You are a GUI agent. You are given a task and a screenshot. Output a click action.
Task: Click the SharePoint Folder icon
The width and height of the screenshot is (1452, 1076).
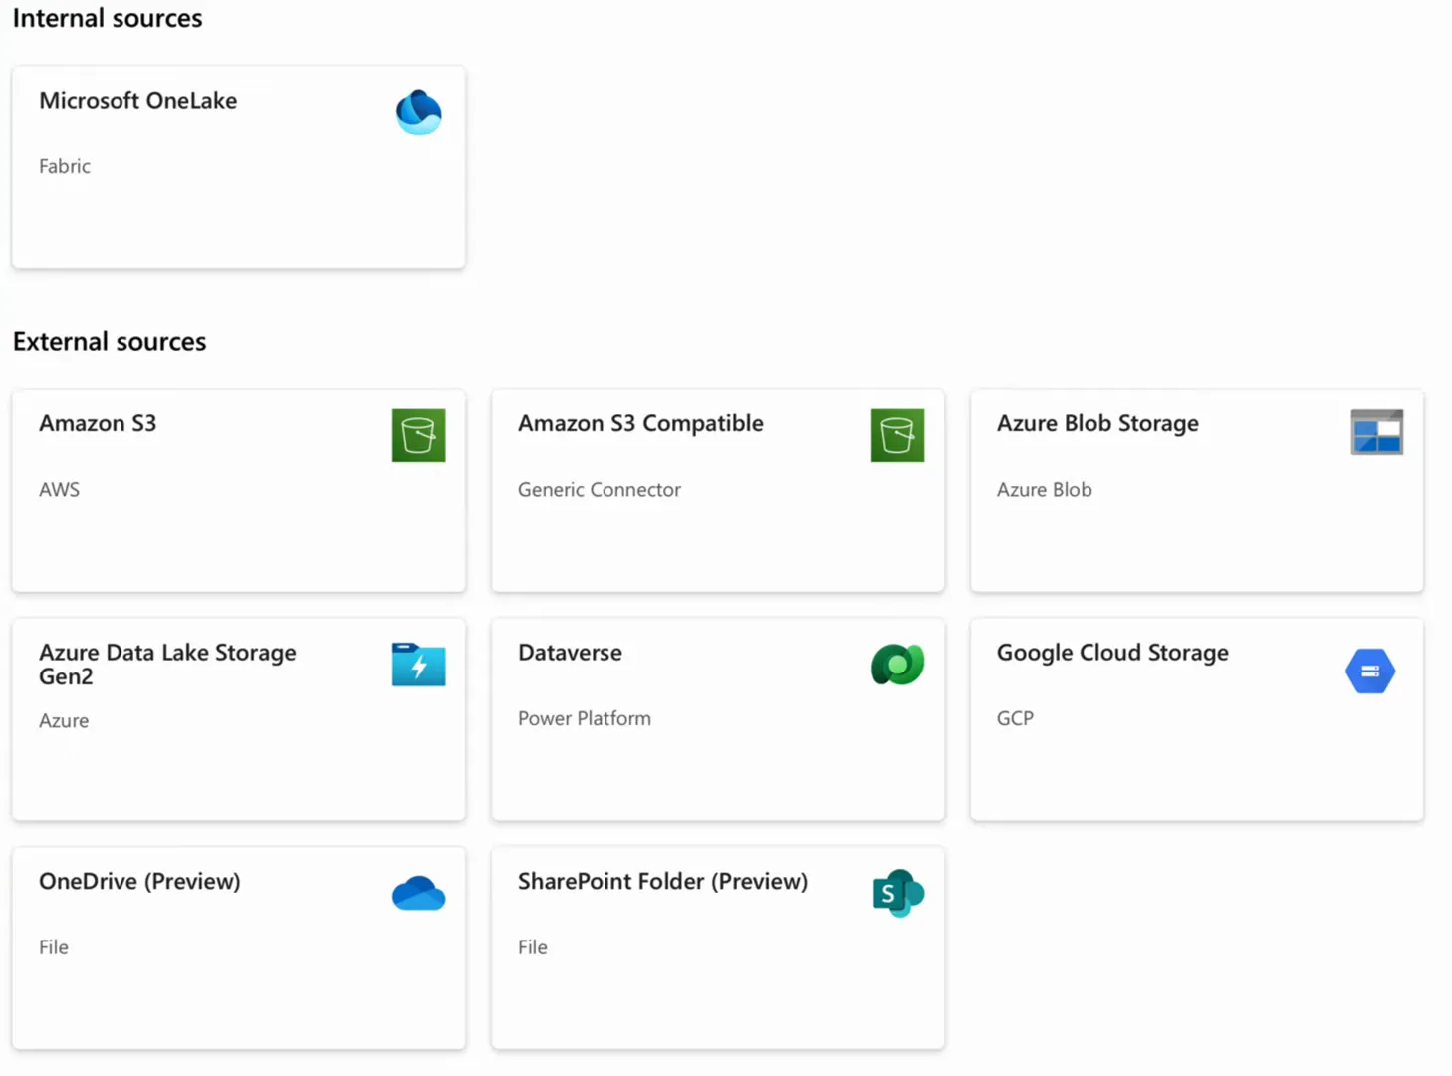click(x=897, y=893)
